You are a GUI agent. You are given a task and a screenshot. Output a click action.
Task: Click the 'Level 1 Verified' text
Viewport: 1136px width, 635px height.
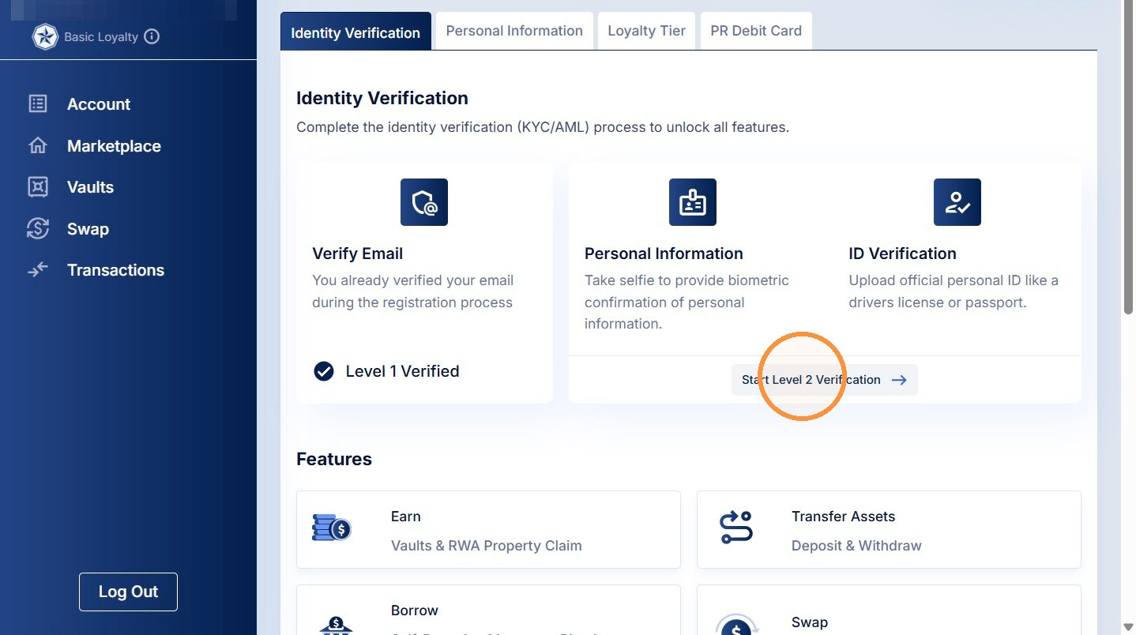(402, 371)
